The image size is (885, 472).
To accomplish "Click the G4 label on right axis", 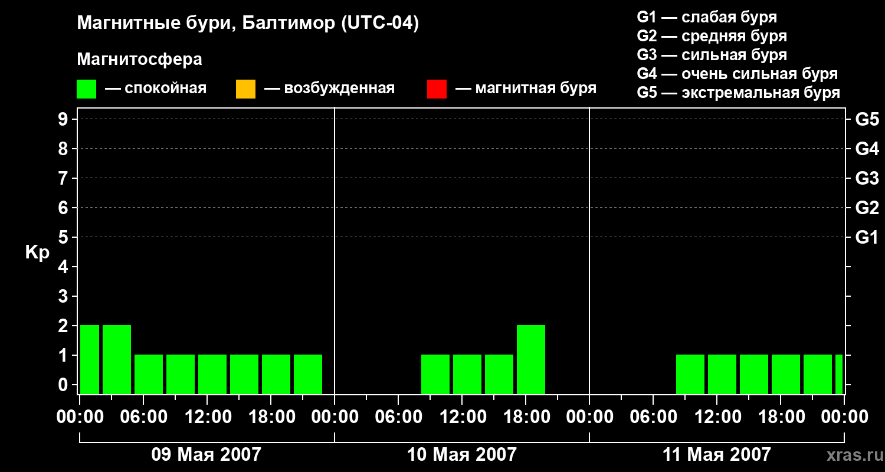I will pos(867,149).
